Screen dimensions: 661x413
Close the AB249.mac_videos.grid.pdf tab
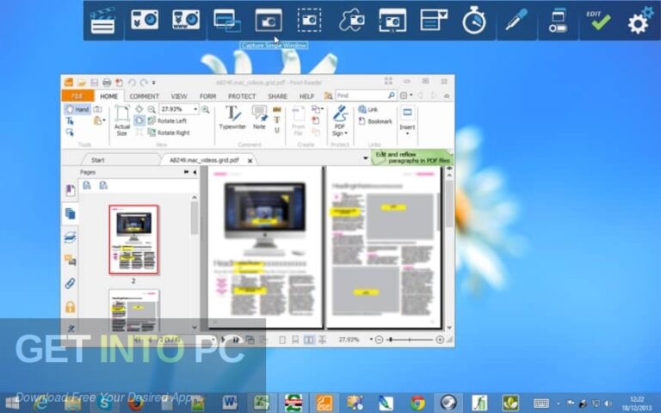click(x=250, y=161)
